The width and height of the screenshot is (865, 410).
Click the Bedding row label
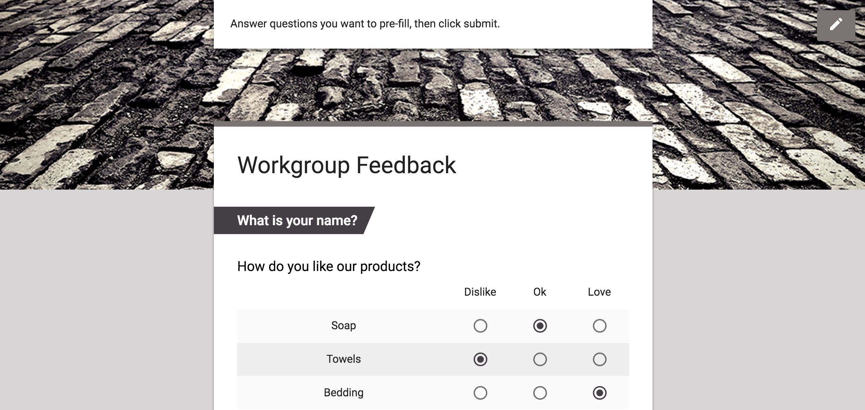click(x=343, y=393)
